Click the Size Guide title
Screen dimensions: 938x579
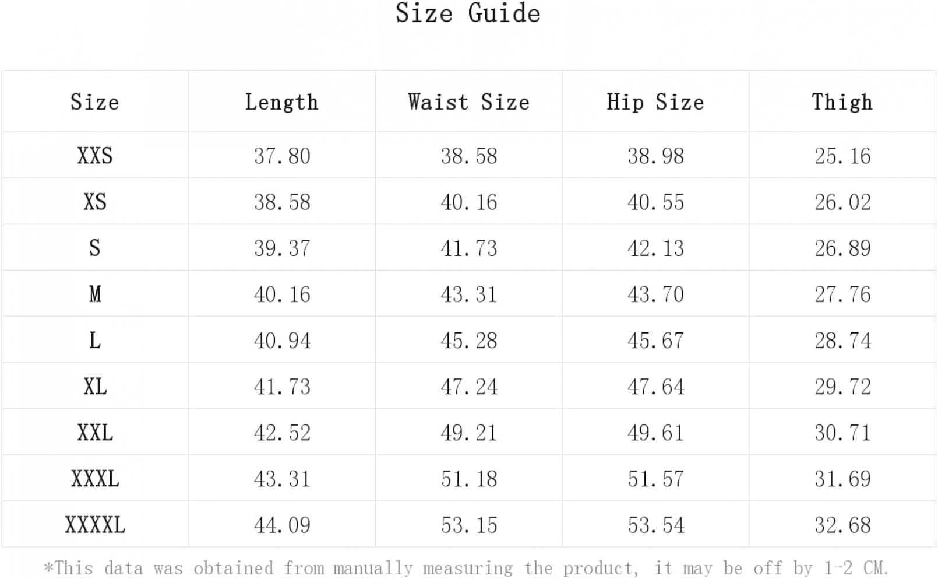468,13
